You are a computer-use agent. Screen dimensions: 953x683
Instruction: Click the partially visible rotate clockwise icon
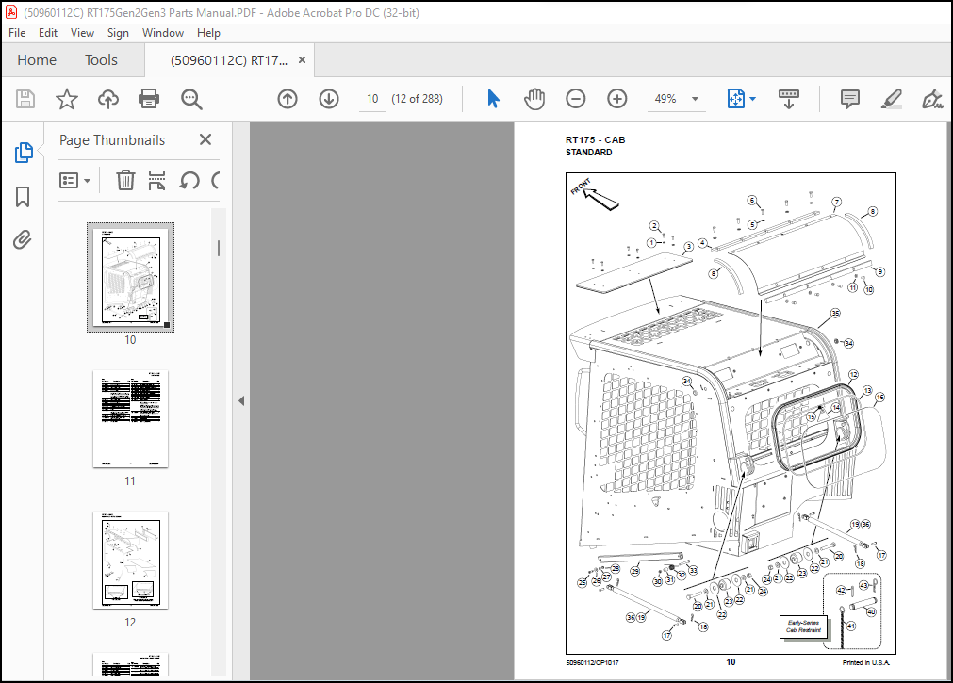[x=215, y=181]
